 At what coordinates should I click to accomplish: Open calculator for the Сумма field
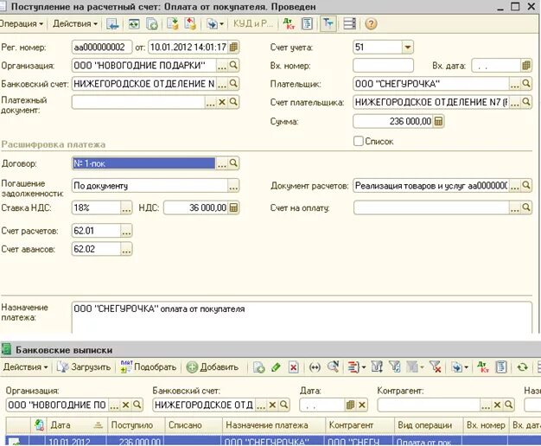438,121
